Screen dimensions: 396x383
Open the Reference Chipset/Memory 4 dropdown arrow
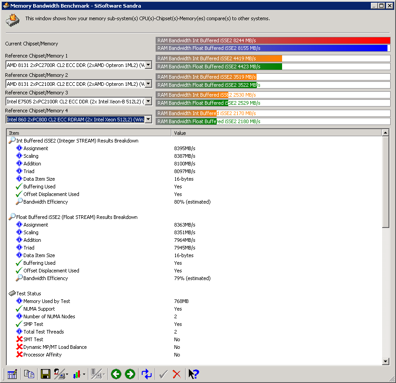tap(148, 119)
